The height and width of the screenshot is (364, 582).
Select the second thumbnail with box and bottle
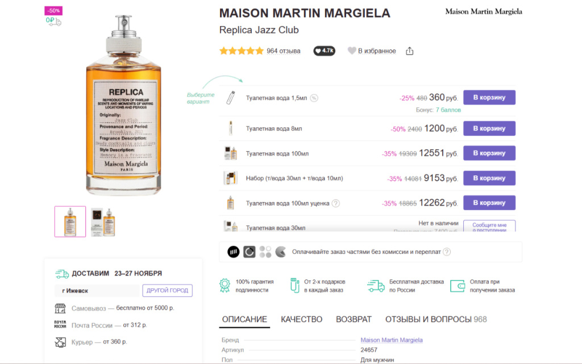(103, 221)
